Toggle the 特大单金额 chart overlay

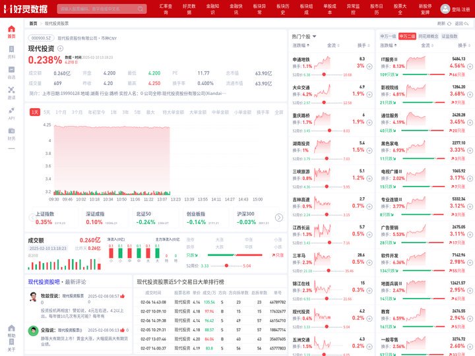[x=174, y=112]
